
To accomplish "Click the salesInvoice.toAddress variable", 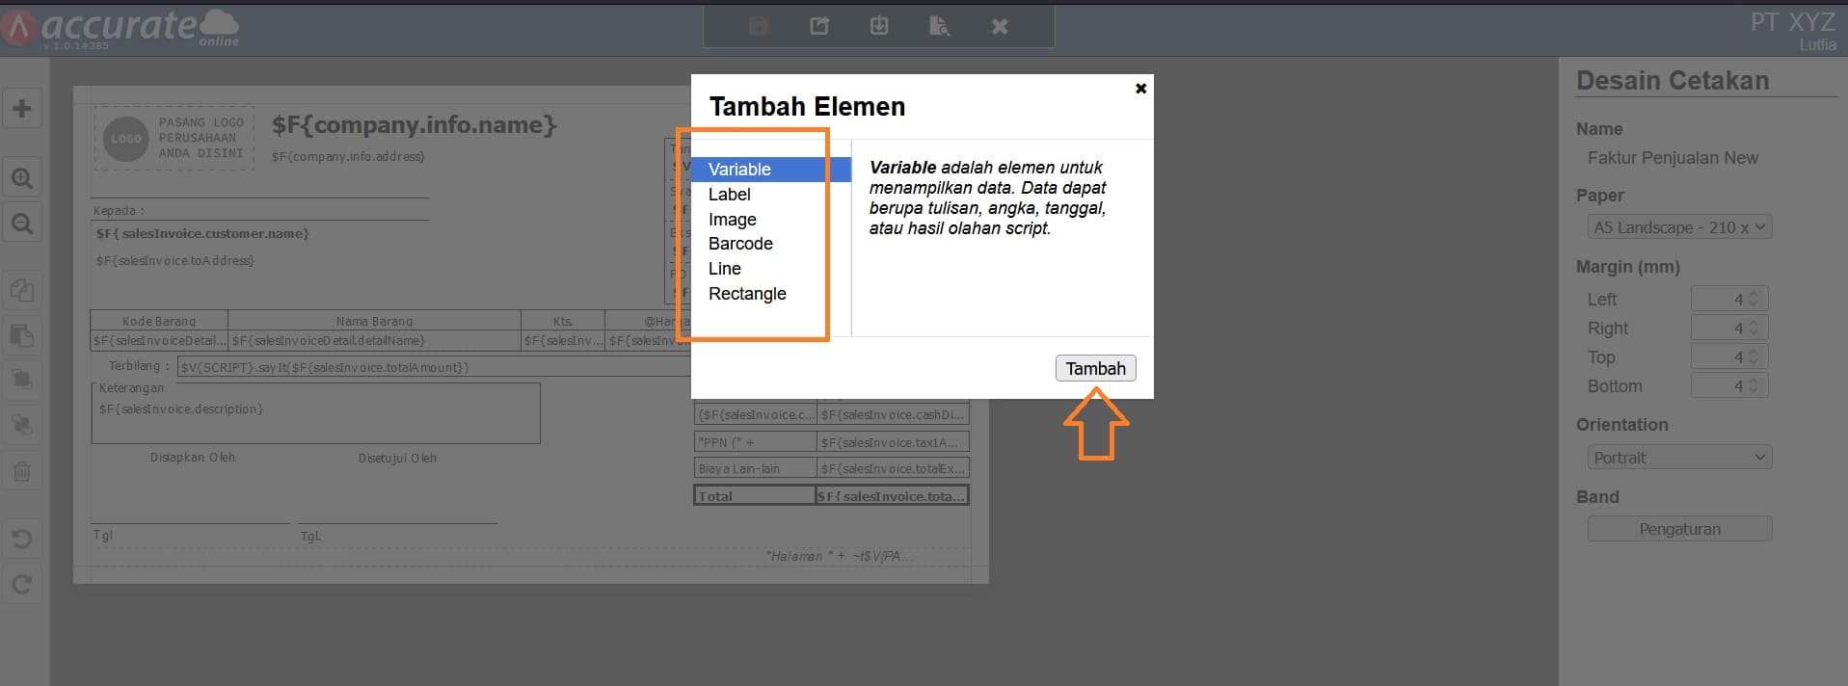I will pyautogui.click(x=175, y=261).
